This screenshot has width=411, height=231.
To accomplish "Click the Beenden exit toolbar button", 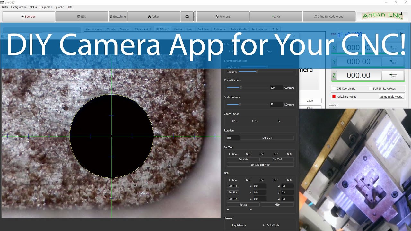I will [x=28, y=16].
